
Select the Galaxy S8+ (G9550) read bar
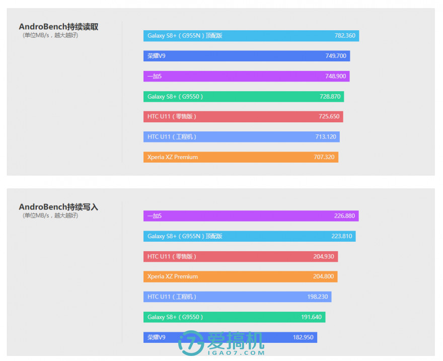pyautogui.click(x=239, y=96)
